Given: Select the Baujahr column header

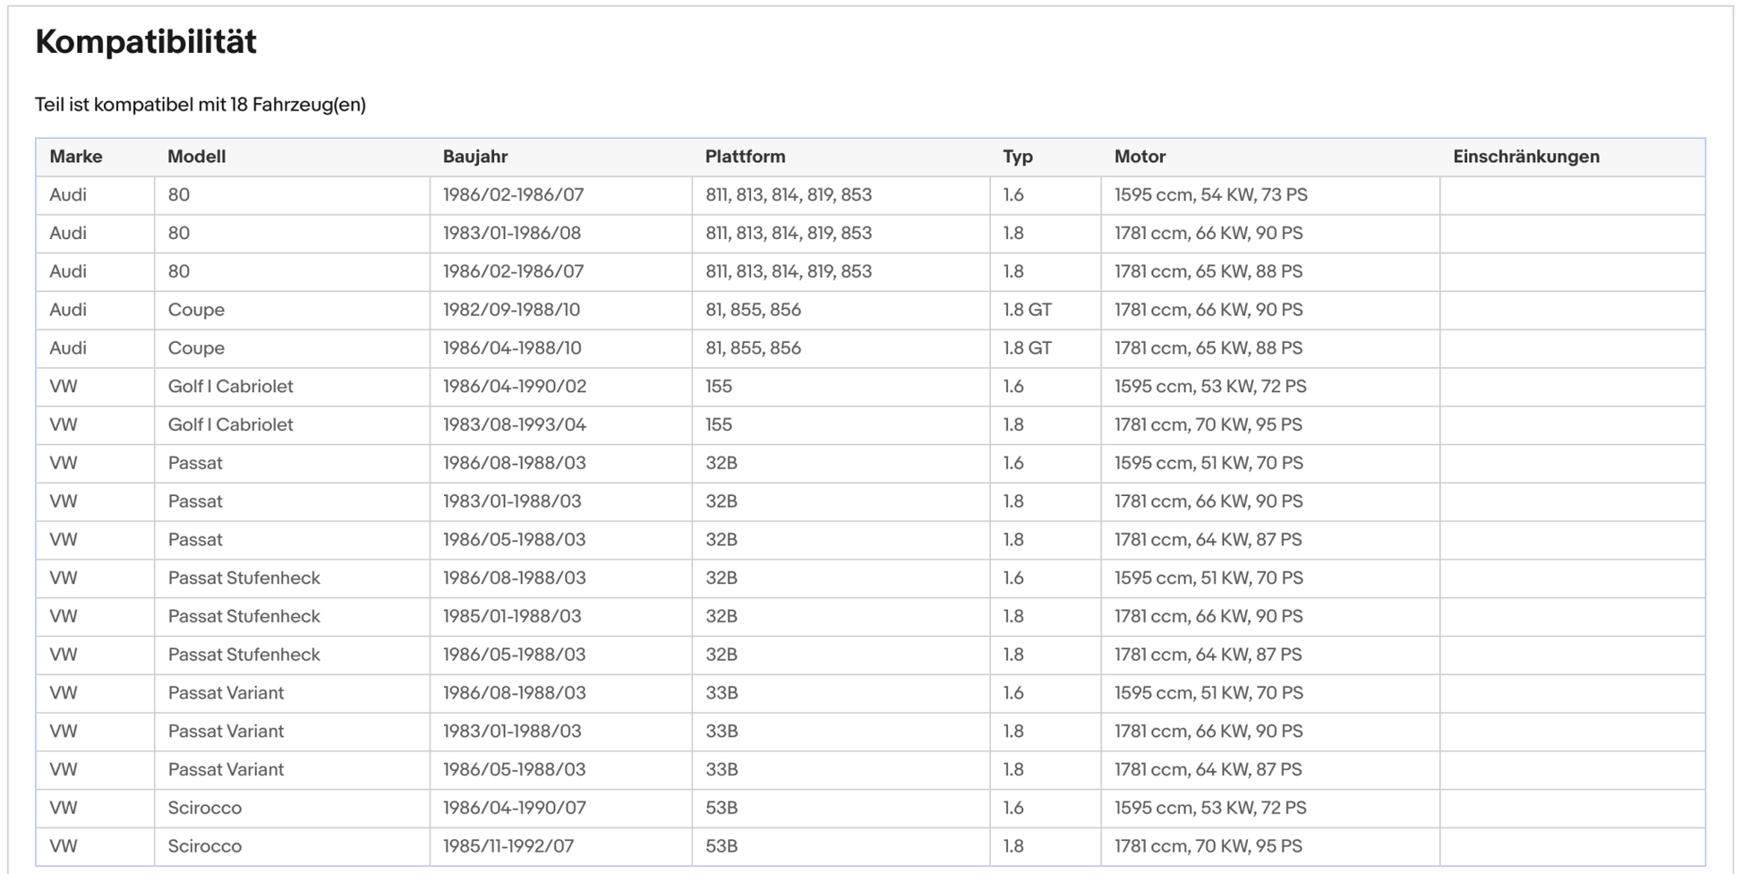Looking at the screenshot, I should click(x=474, y=157).
